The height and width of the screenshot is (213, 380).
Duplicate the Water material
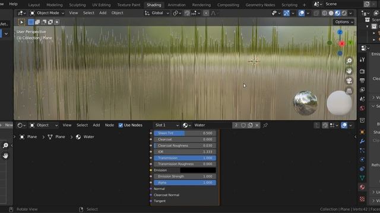click(x=251, y=125)
